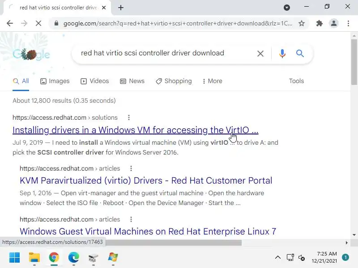358x268 pixels.
Task: Bookmark this page with the star icon
Action: pos(302,23)
